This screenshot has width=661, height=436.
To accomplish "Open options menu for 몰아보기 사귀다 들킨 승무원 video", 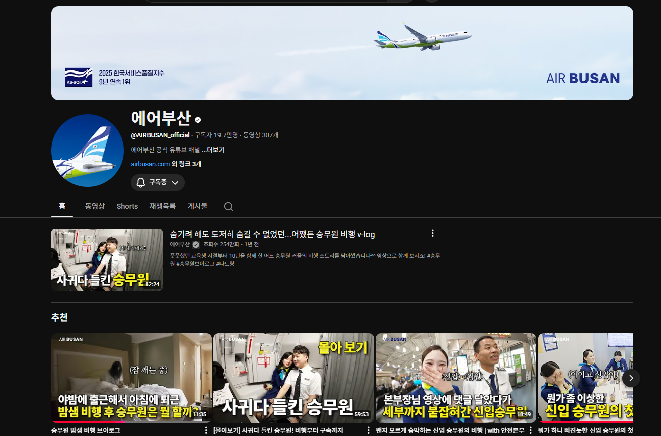I will point(368,431).
